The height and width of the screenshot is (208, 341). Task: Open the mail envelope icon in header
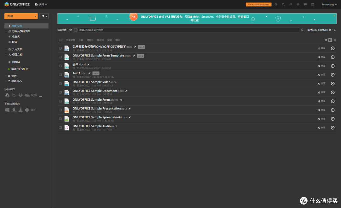pyautogui.click(x=298, y=4)
